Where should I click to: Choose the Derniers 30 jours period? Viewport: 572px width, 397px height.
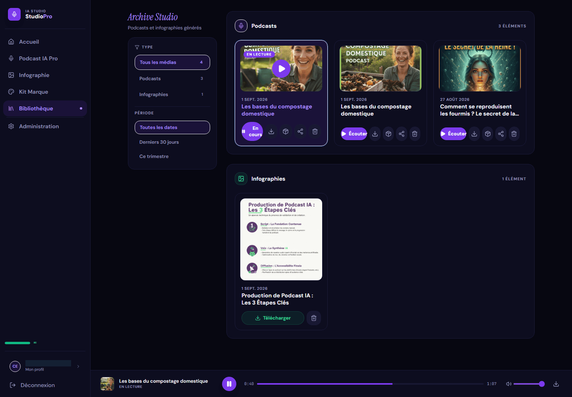tap(172, 142)
